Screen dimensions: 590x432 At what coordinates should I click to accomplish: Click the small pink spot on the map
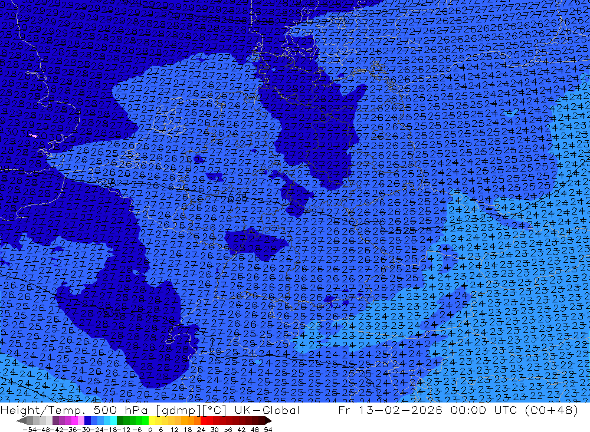click(x=34, y=136)
